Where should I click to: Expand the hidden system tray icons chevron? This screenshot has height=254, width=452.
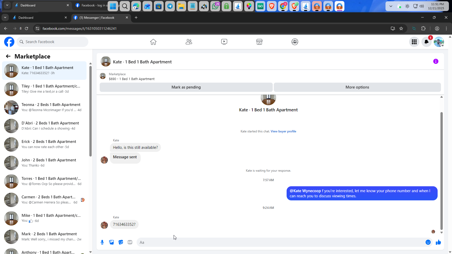(x=391, y=6)
